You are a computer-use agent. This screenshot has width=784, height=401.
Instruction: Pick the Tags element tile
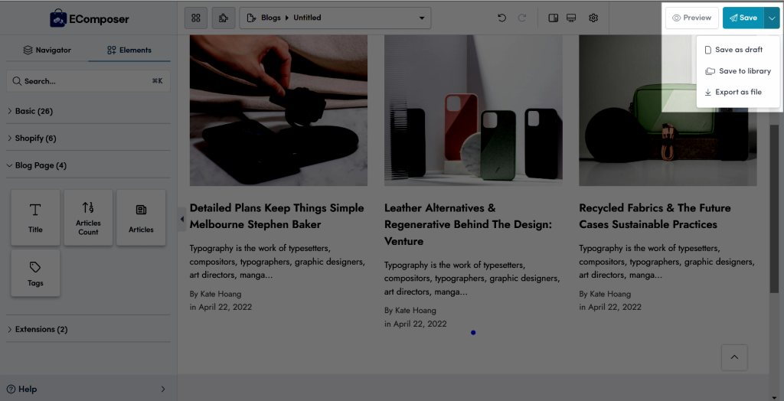tap(35, 273)
